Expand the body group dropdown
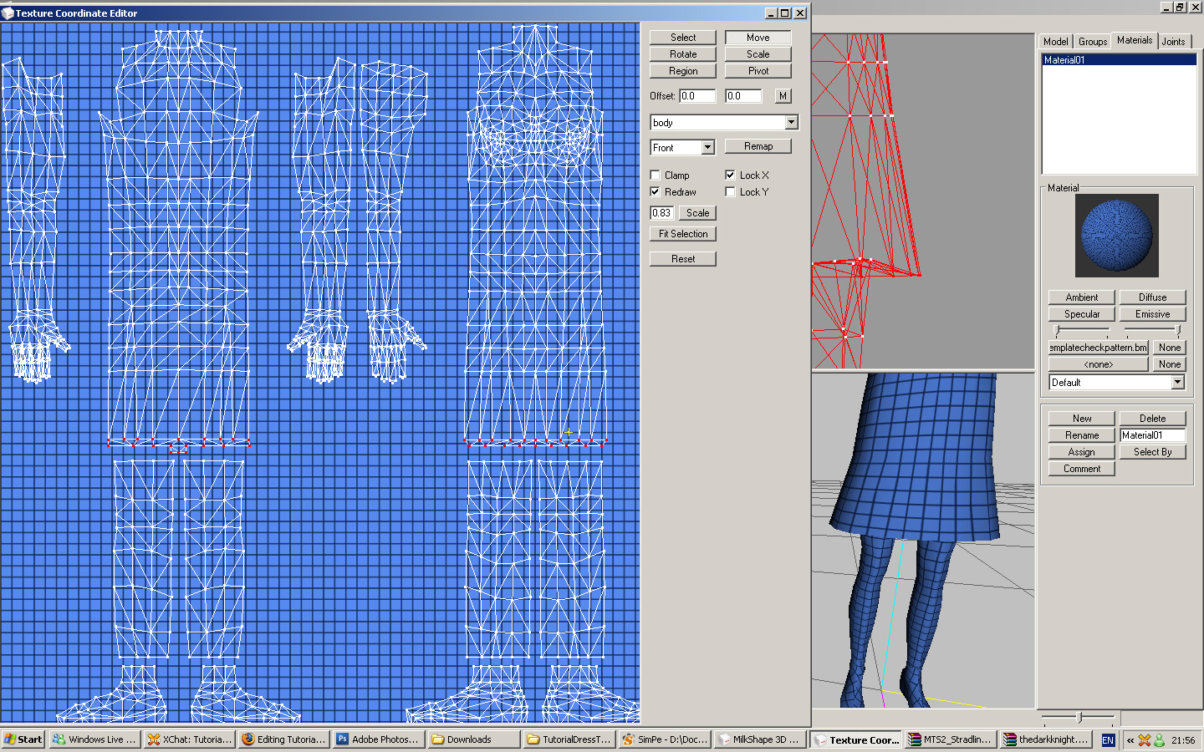1204x752 pixels. [791, 123]
